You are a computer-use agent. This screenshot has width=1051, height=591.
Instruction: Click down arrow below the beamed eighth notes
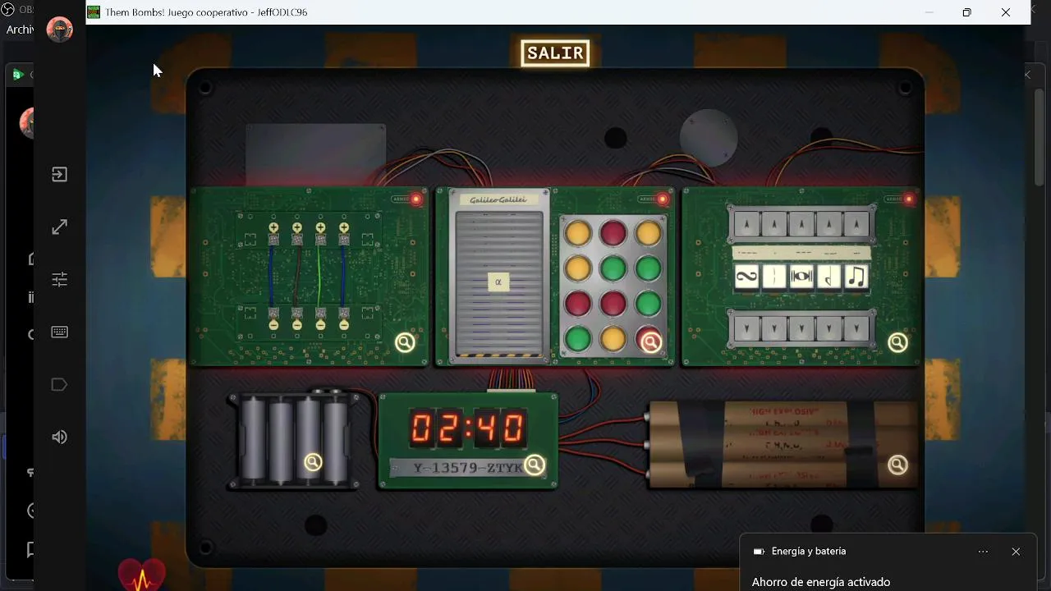pyautogui.click(x=856, y=329)
